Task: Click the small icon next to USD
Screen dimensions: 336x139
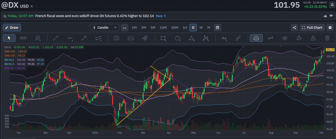Action: [32, 6]
